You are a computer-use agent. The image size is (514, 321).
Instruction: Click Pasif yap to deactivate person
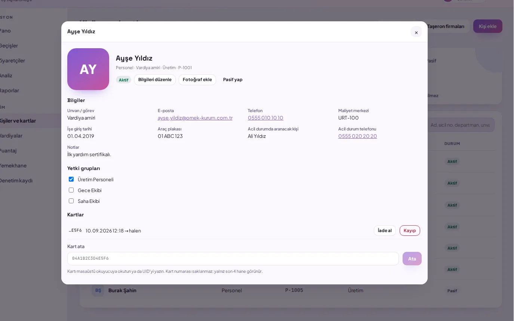233,80
